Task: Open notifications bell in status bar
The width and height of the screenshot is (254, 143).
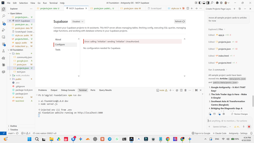Action: pyautogui.click(x=251, y=133)
